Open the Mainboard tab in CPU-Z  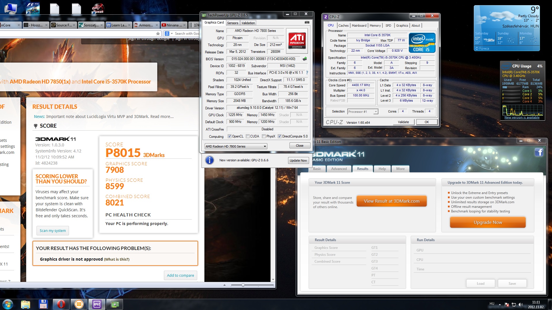(359, 26)
